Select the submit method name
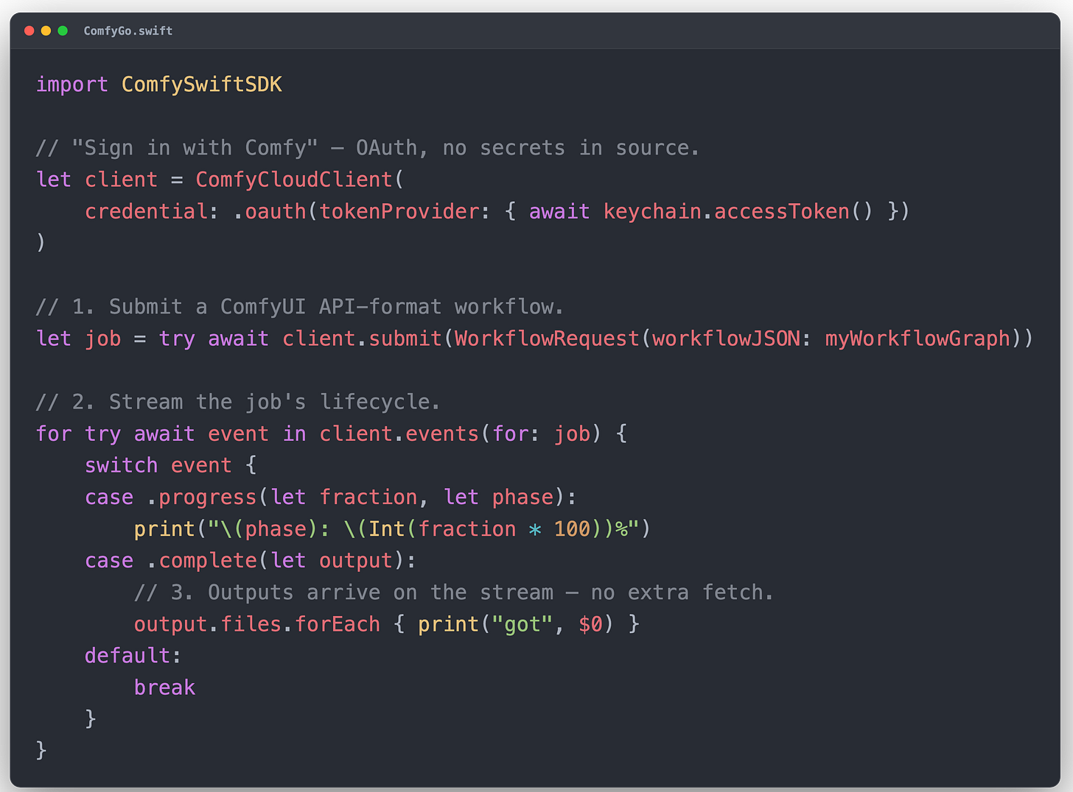This screenshot has height=792, width=1073. (x=405, y=339)
